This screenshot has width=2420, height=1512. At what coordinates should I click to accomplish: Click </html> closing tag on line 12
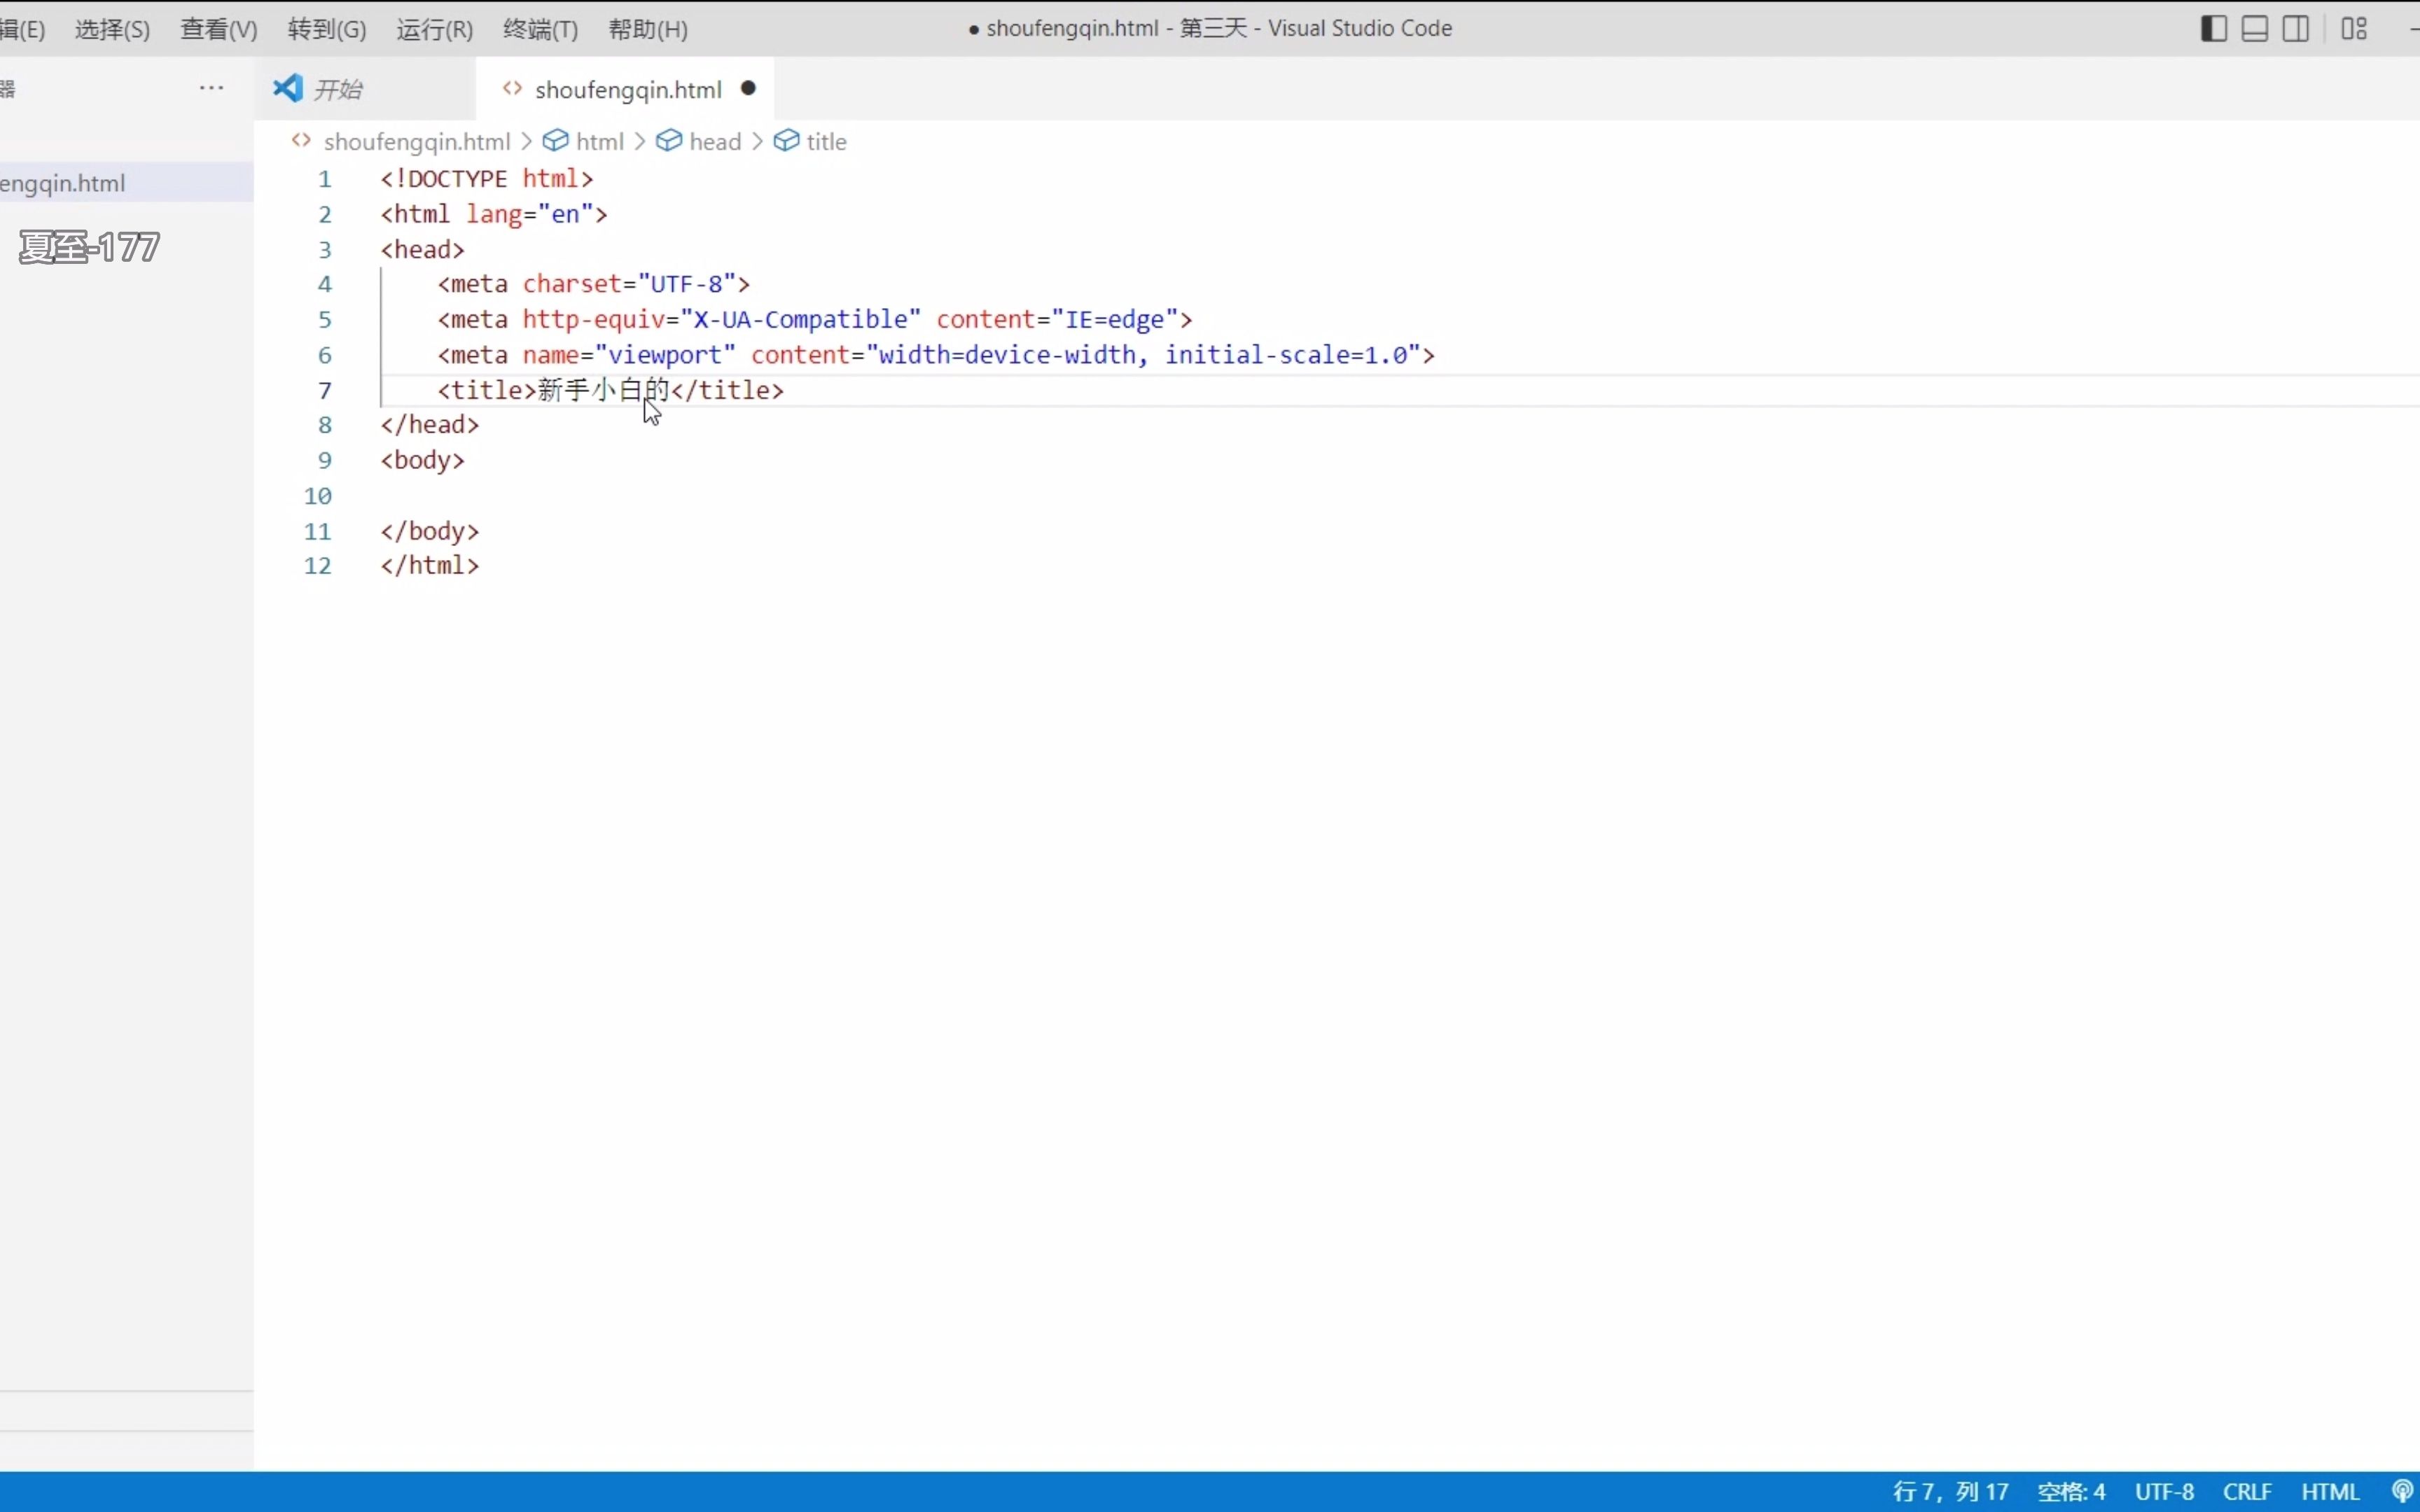(430, 566)
